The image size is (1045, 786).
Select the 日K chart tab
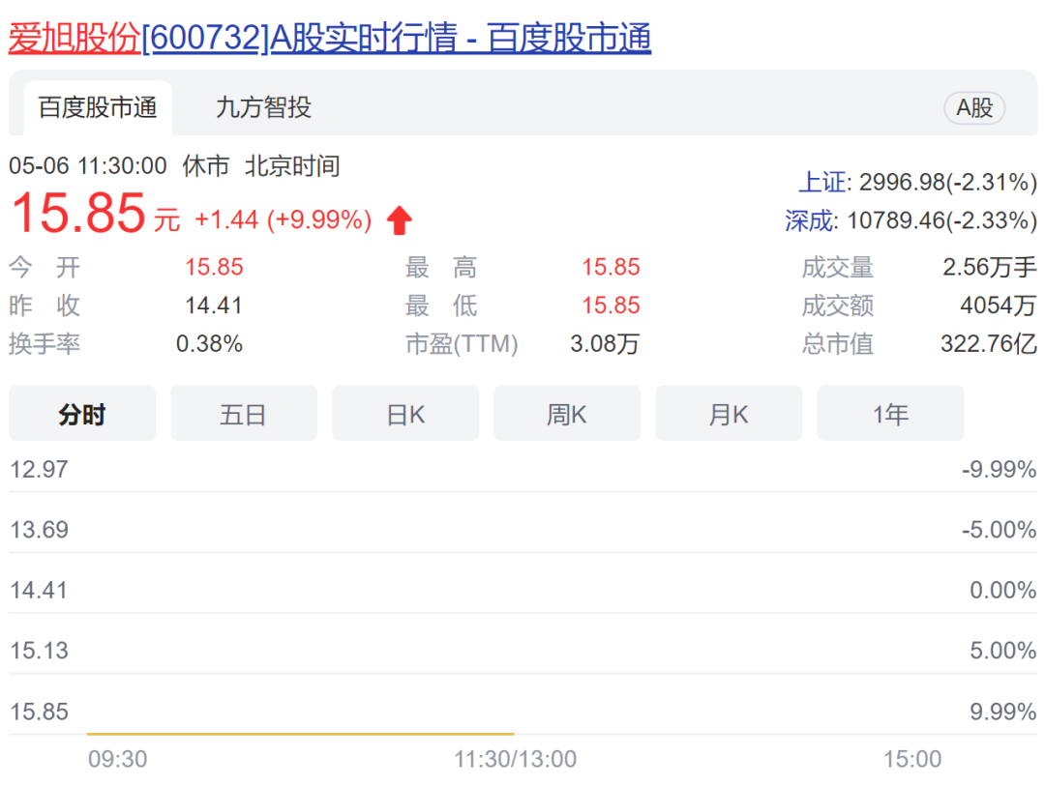pyautogui.click(x=405, y=415)
